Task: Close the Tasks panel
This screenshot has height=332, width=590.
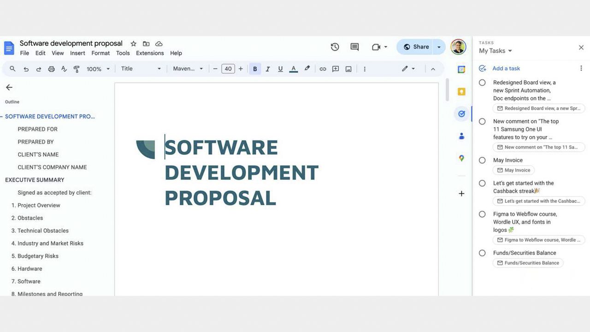Action: [x=581, y=47]
